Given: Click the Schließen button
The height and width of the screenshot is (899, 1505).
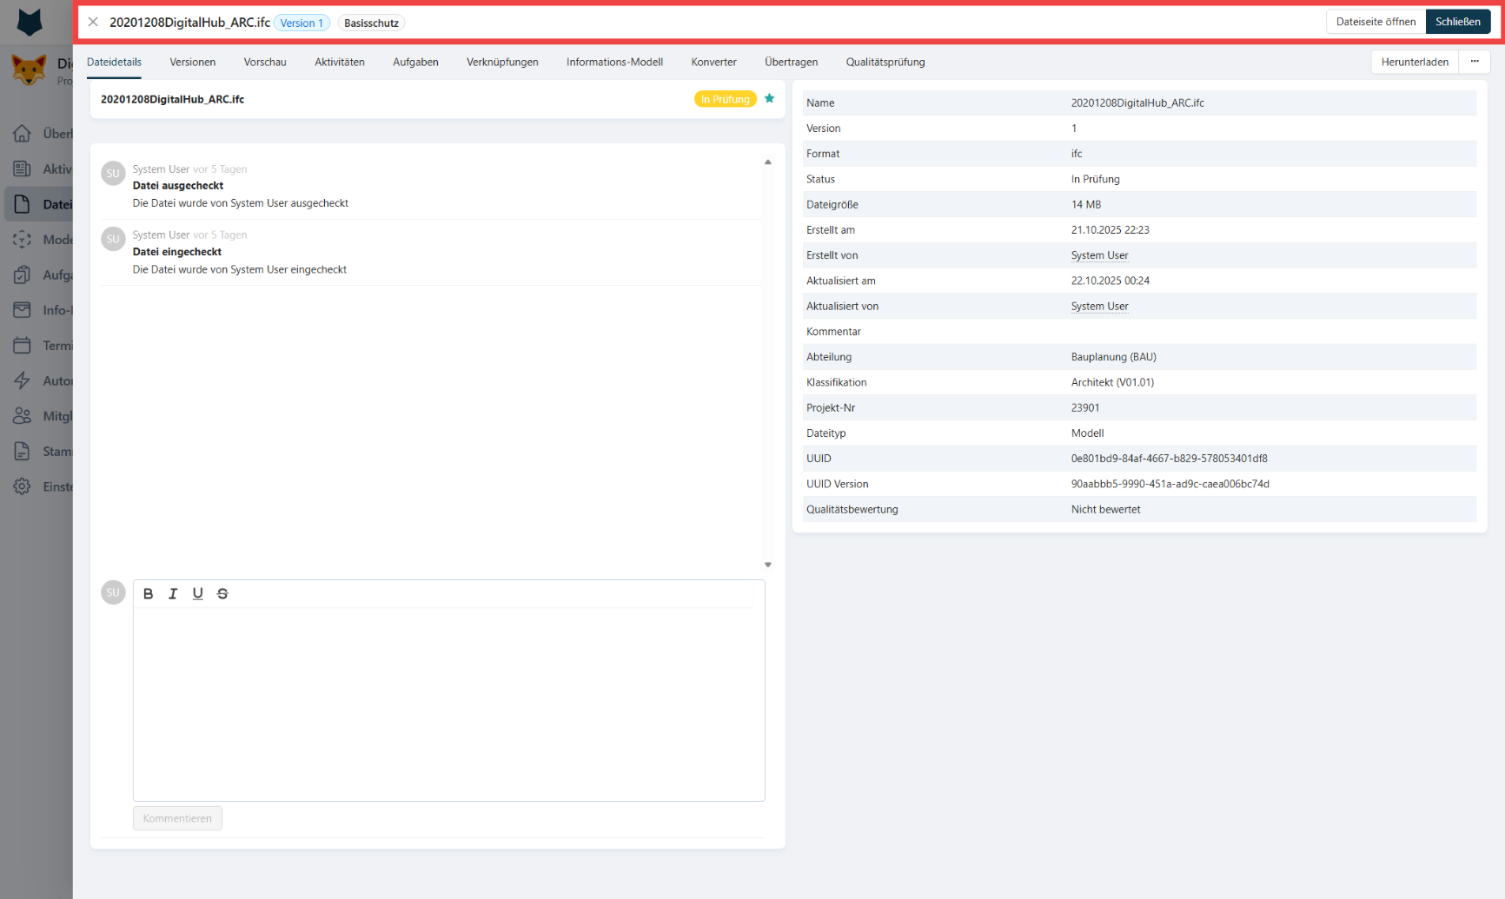Looking at the screenshot, I should click(1458, 22).
